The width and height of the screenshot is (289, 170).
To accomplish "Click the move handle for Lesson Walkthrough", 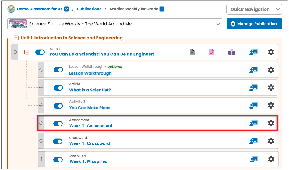I will coord(41,70).
